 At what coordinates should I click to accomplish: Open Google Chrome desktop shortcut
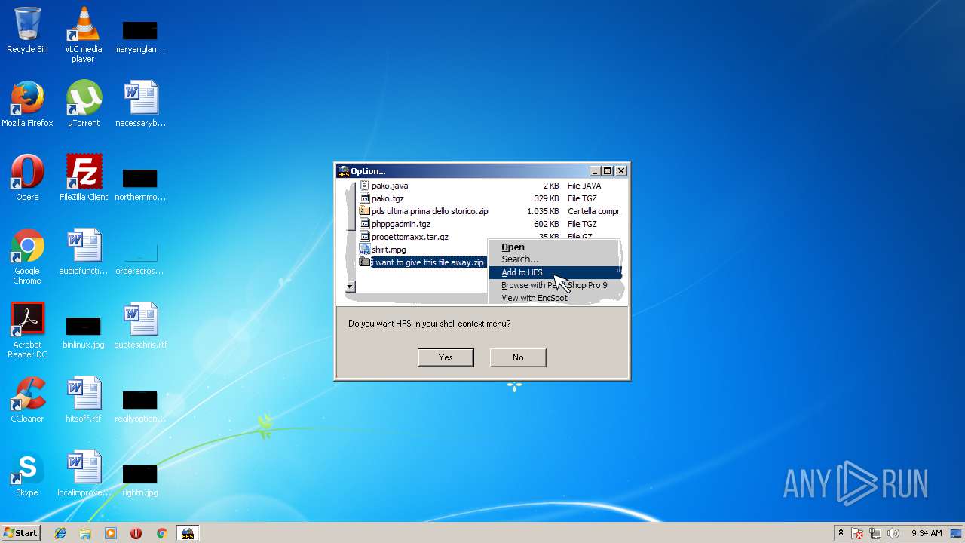(27, 256)
